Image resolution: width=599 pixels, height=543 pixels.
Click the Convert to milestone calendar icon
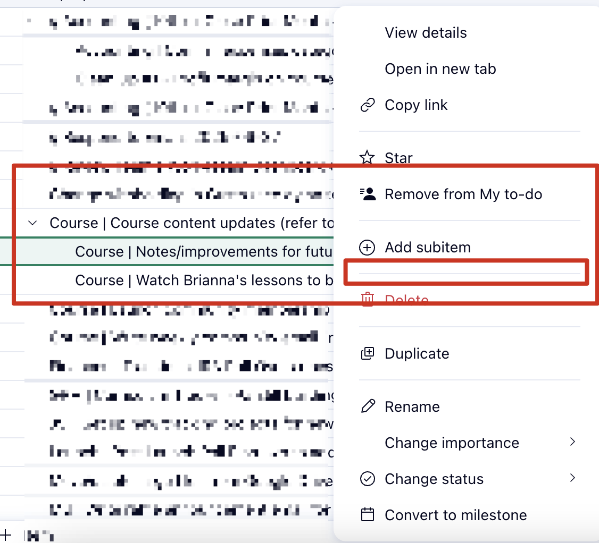[368, 515]
